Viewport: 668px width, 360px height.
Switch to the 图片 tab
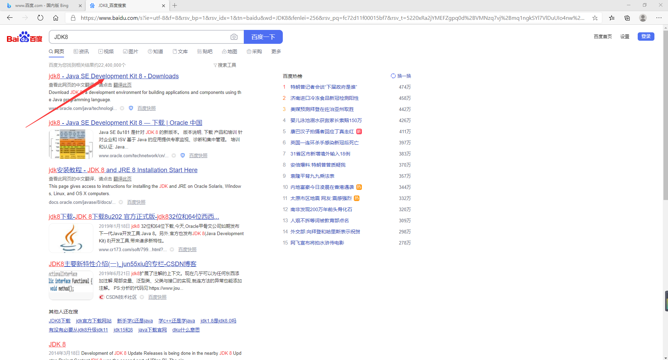click(131, 51)
